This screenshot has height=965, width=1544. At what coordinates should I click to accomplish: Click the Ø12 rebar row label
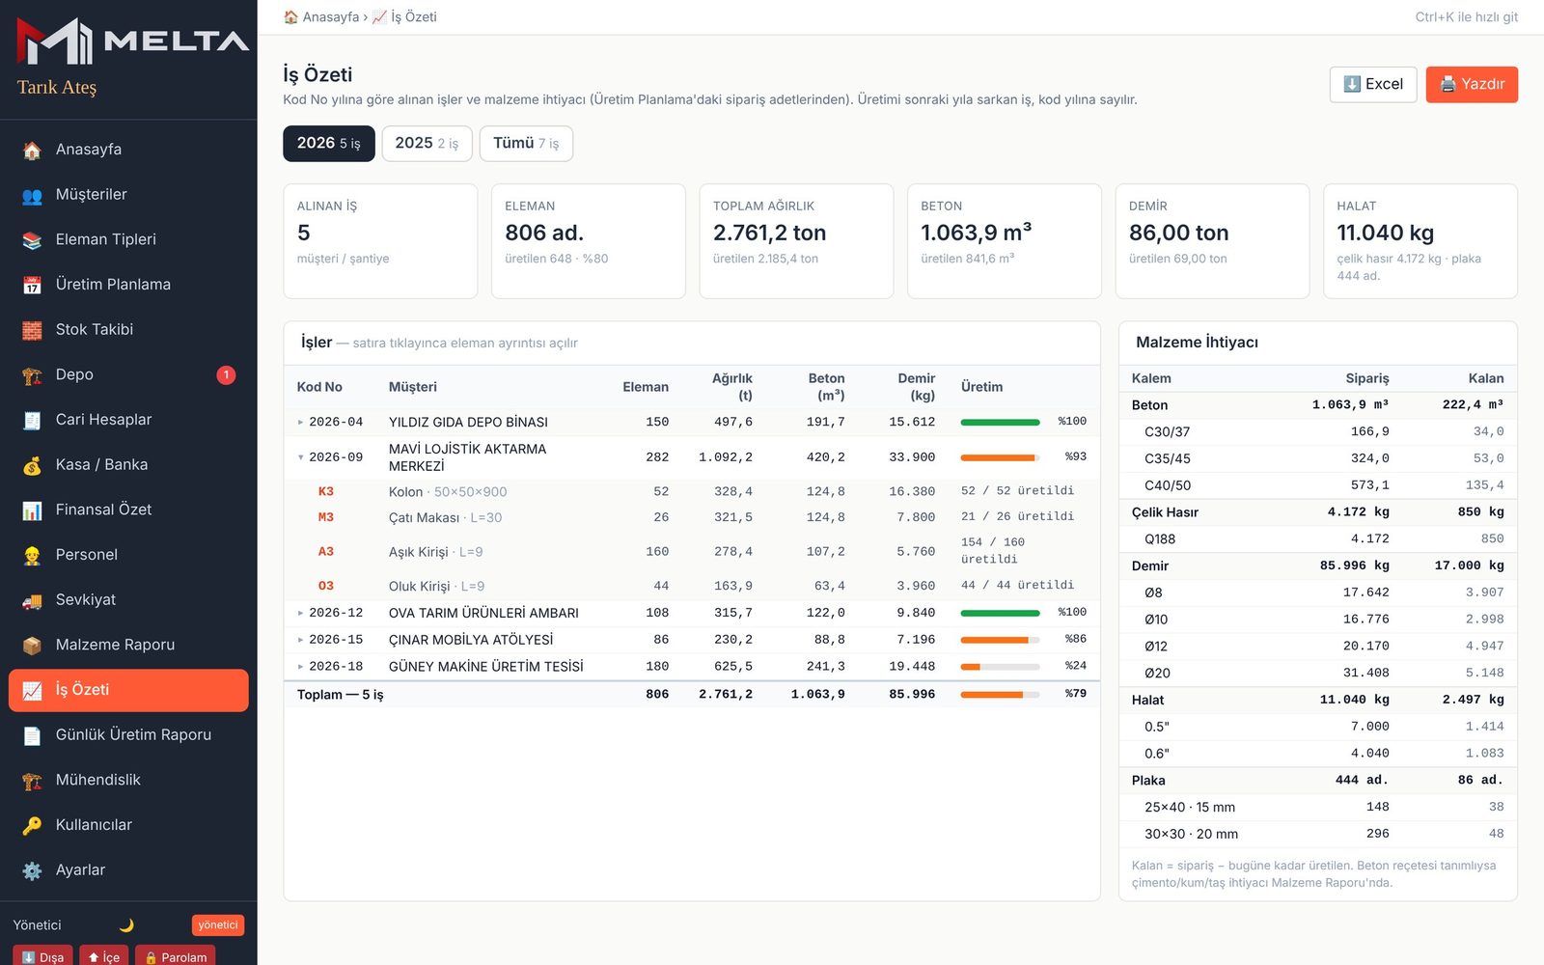coord(1156,647)
